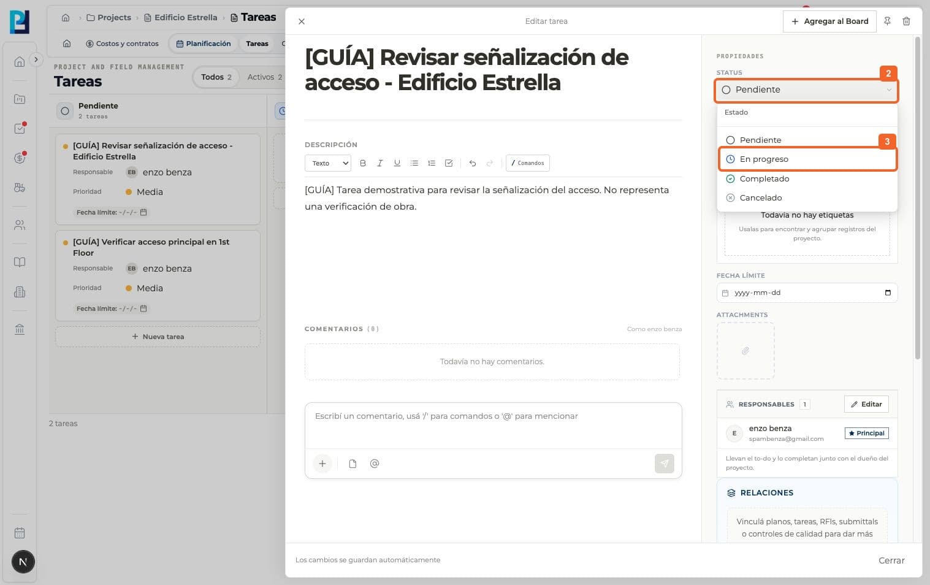Delete task with the trash icon
Image resolution: width=930 pixels, height=585 pixels.
[x=906, y=21]
